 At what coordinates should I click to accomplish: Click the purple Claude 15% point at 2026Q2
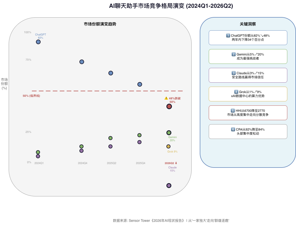[x=169, y=185]
